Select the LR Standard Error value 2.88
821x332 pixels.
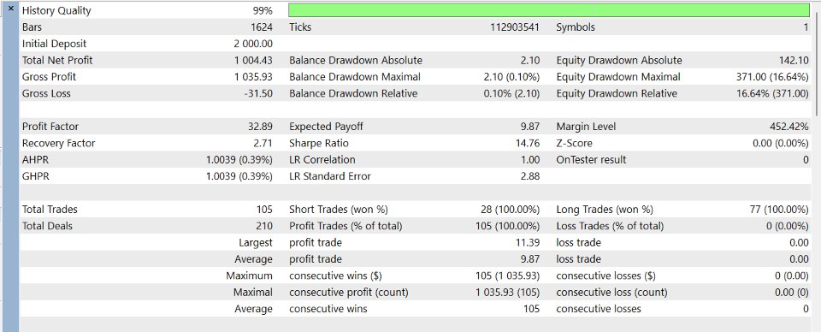(530, 176)
